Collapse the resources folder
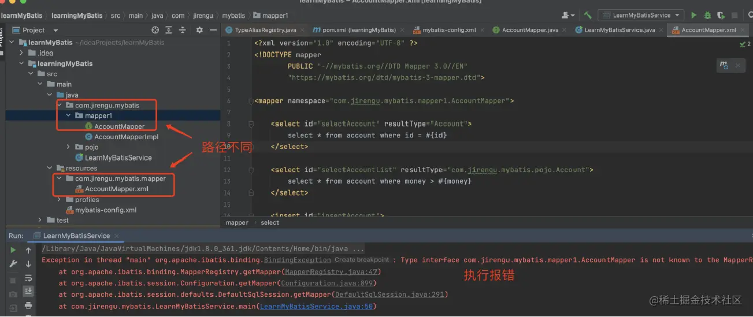The image size is (753, 317). [x=50, y=168]
